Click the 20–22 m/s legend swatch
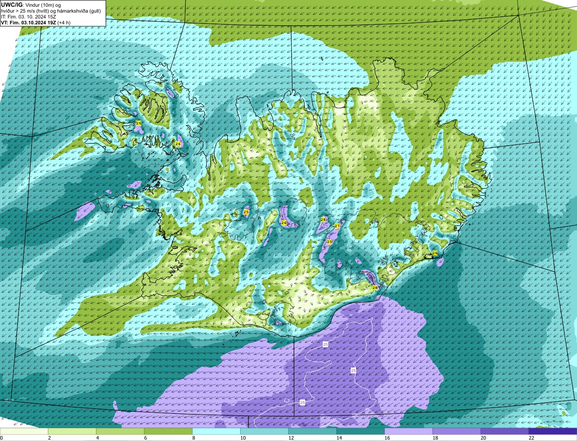The image size is (577, 441). [505, 431]
